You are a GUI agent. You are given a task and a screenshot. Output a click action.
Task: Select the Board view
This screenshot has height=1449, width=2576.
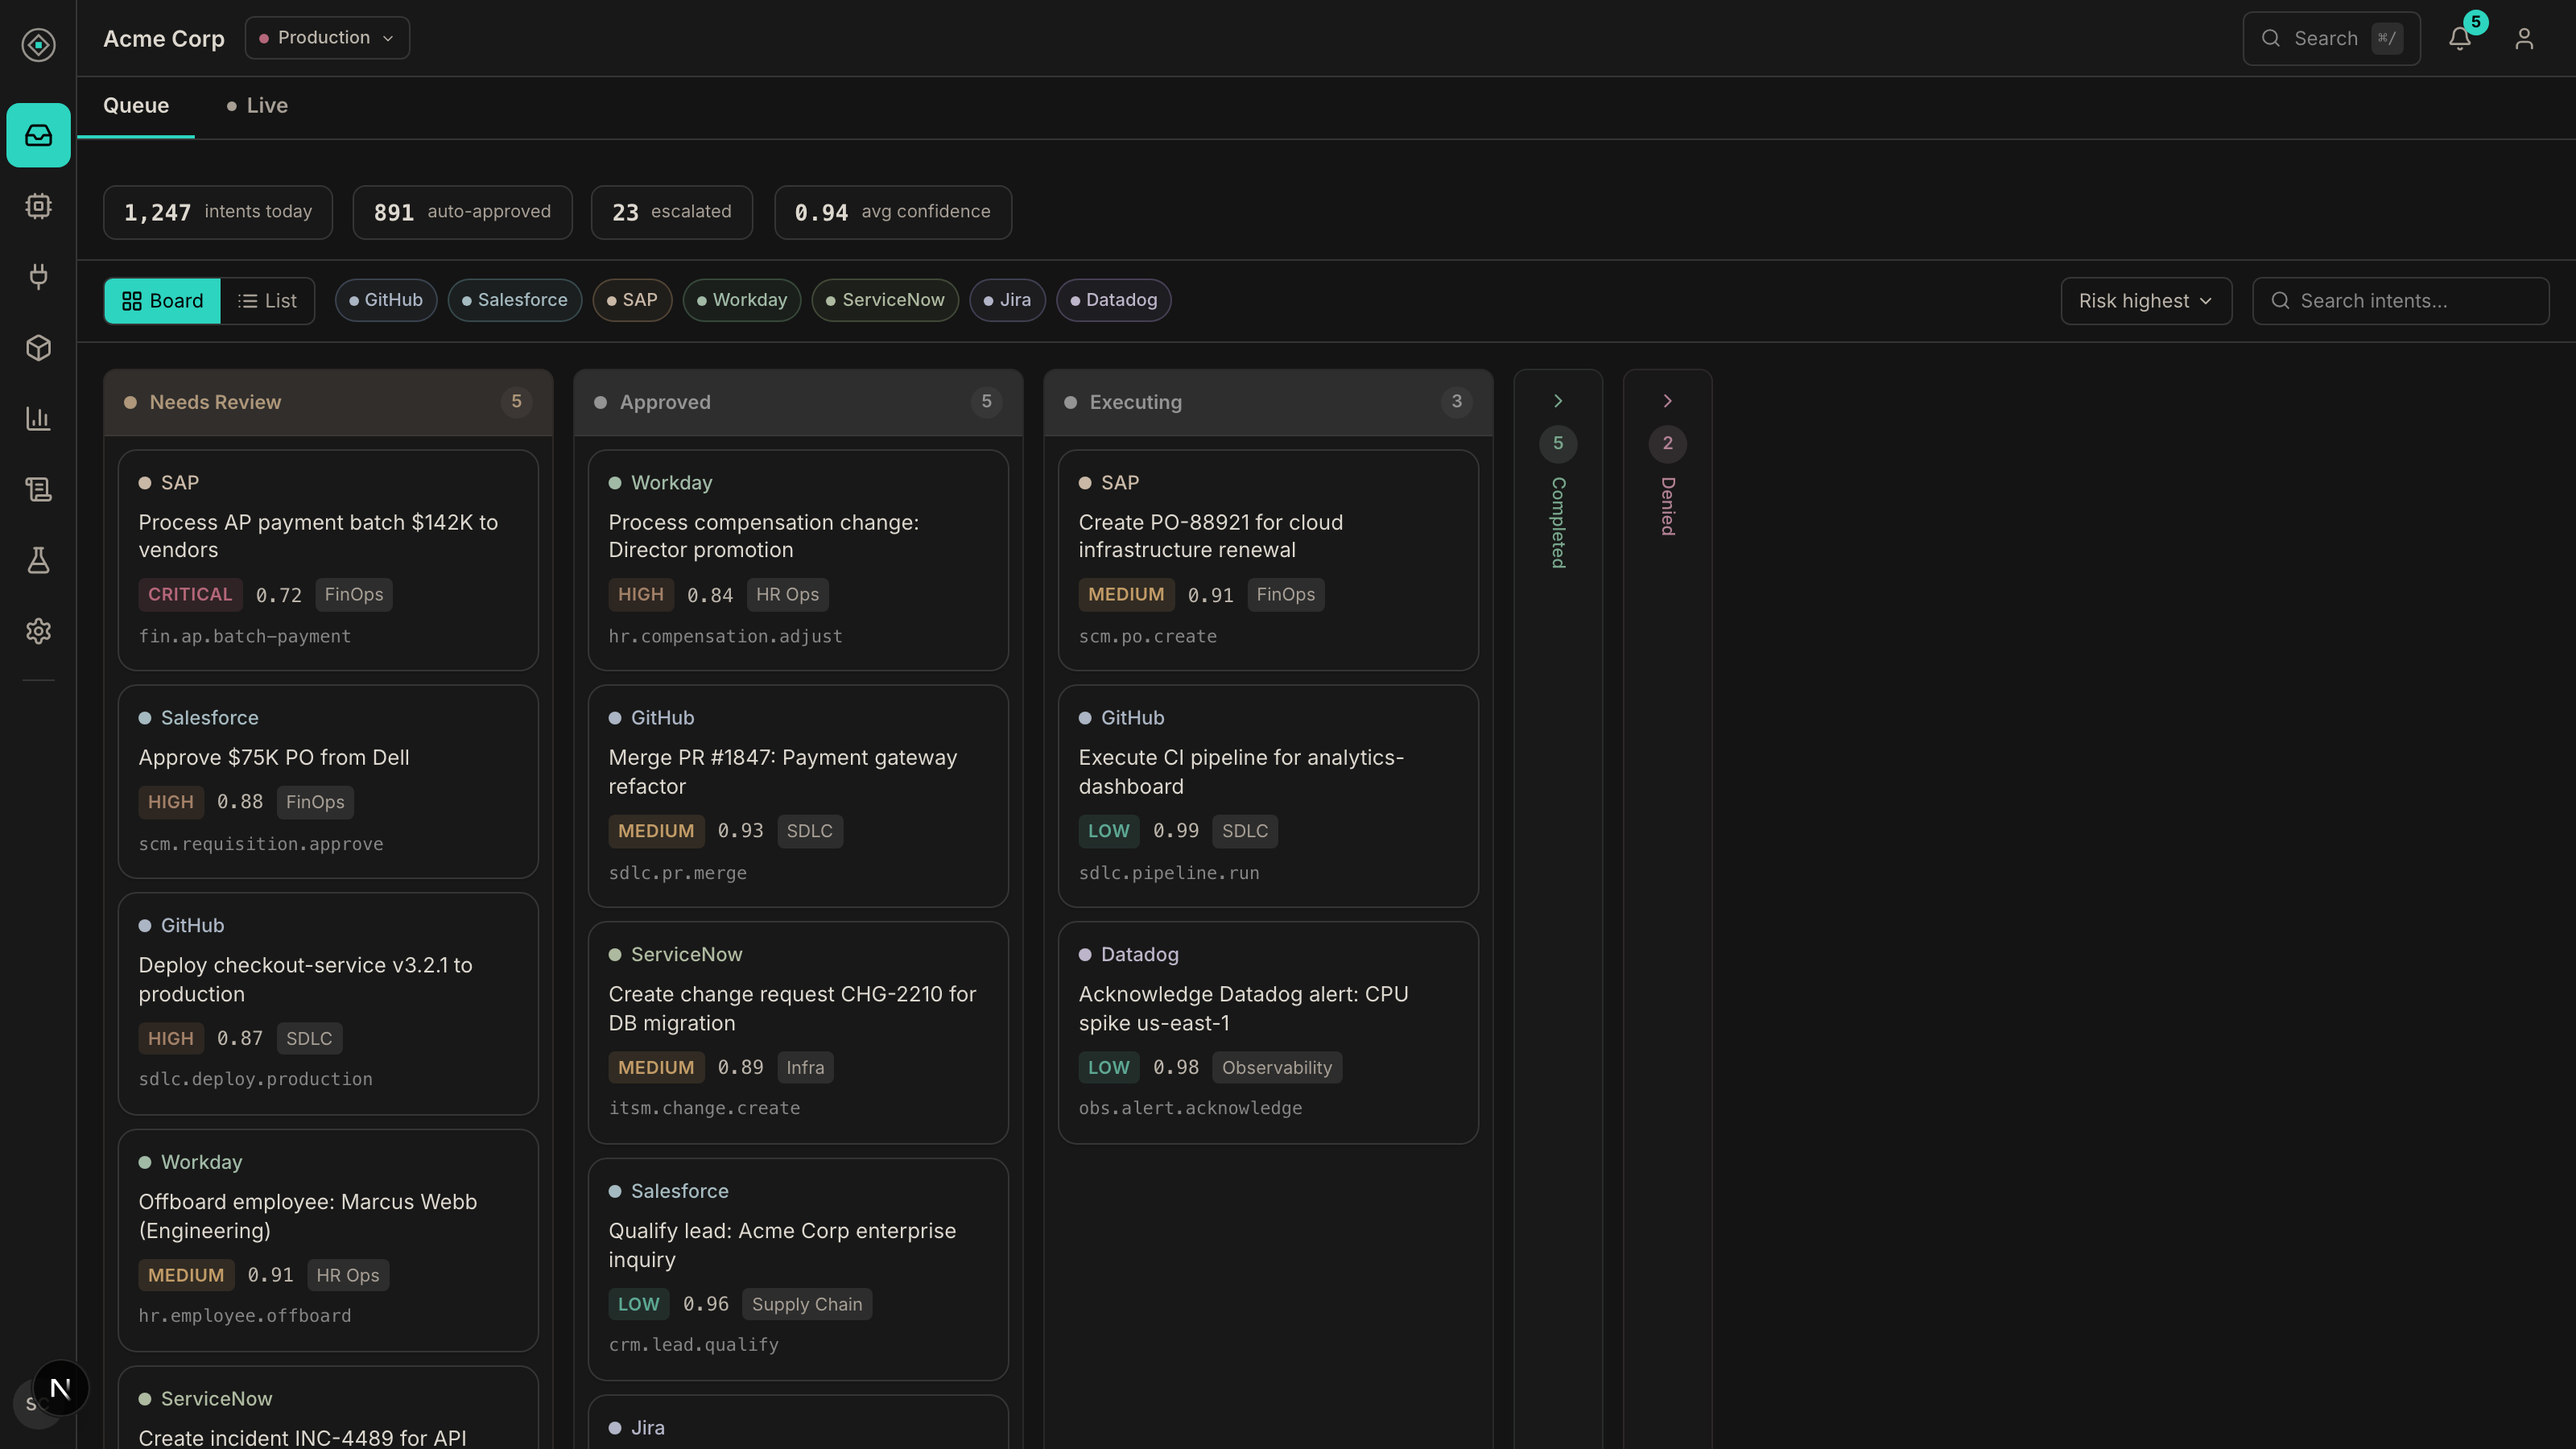162,301
